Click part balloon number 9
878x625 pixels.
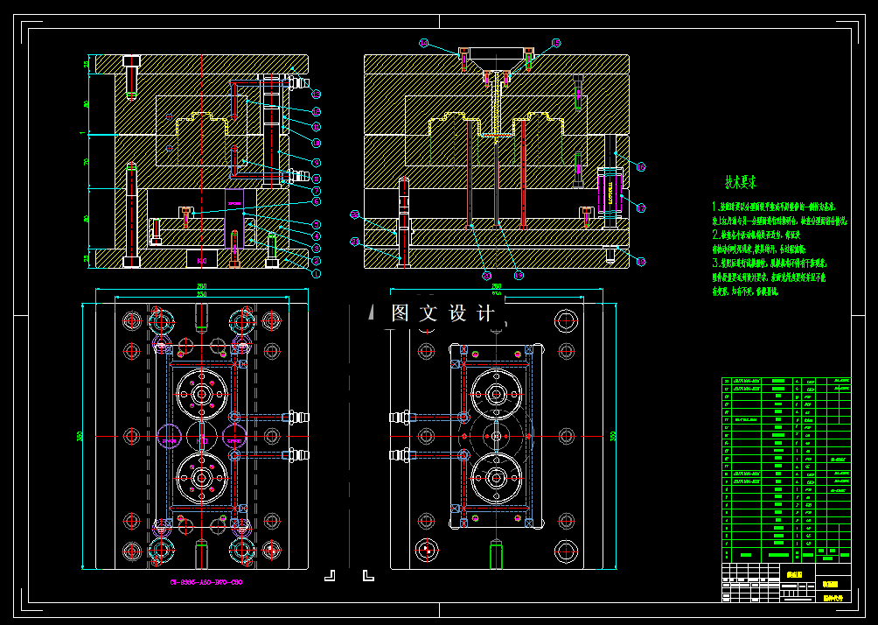click(x=316, y=163)
